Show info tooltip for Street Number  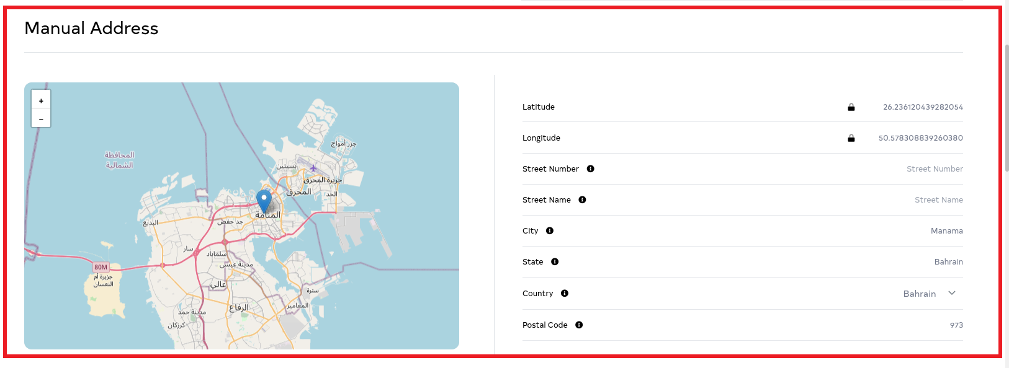590,169
